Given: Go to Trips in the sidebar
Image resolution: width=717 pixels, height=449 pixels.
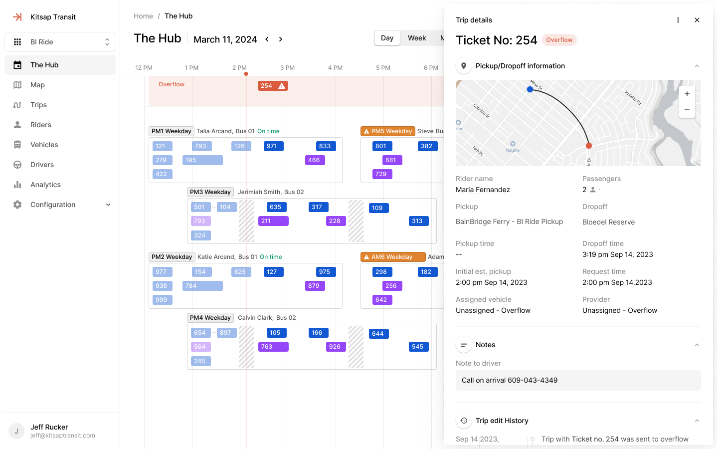Looking at the screenshot, I should point(38,105).
